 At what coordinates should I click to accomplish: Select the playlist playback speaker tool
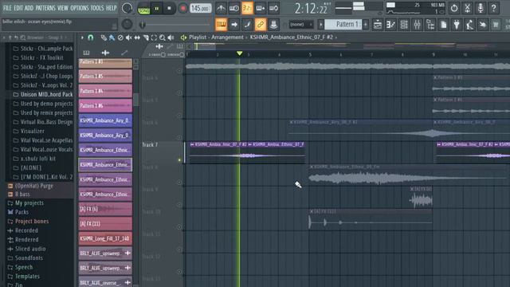point(171,37)
